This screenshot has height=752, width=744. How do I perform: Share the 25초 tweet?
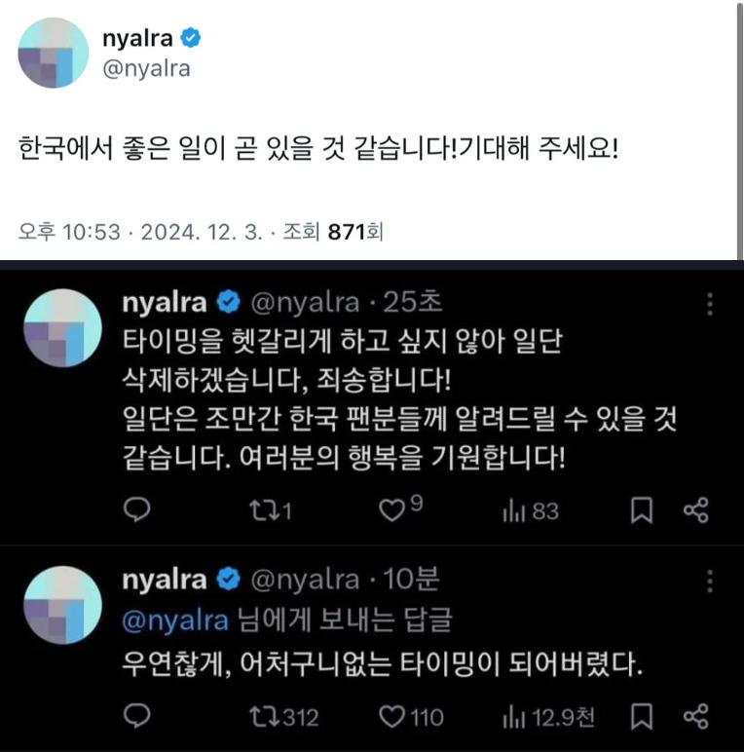695,509
